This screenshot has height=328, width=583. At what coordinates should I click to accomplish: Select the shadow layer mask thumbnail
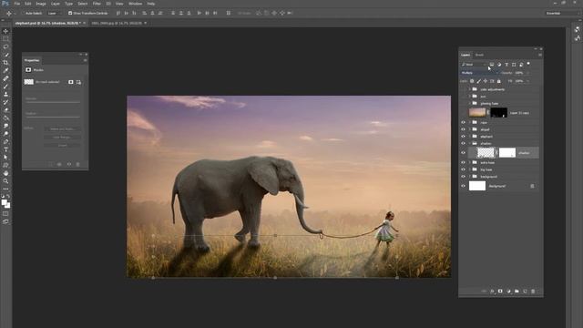(507, 152)
